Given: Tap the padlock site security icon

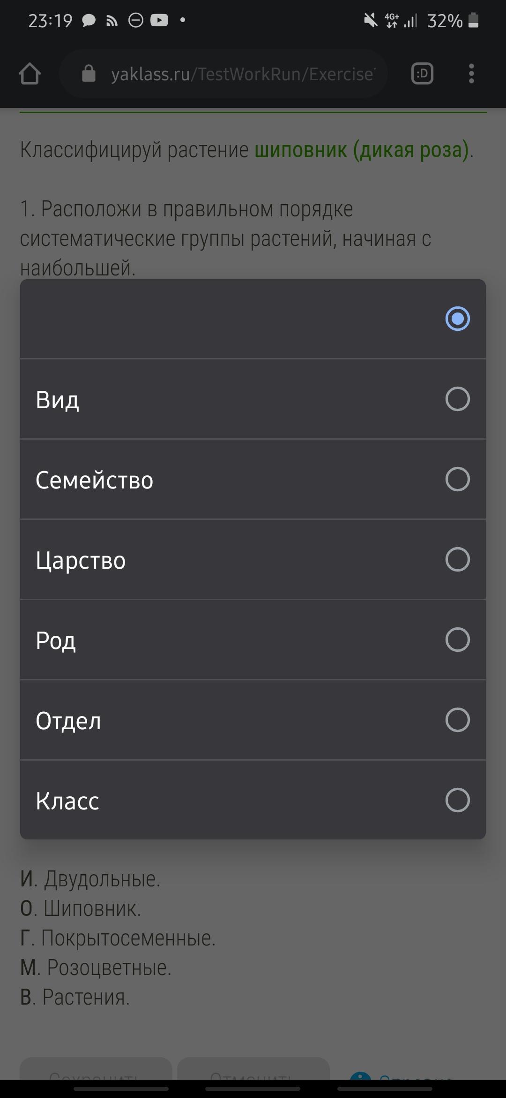Looking at the screenshot, I should [x=89, y=73].
